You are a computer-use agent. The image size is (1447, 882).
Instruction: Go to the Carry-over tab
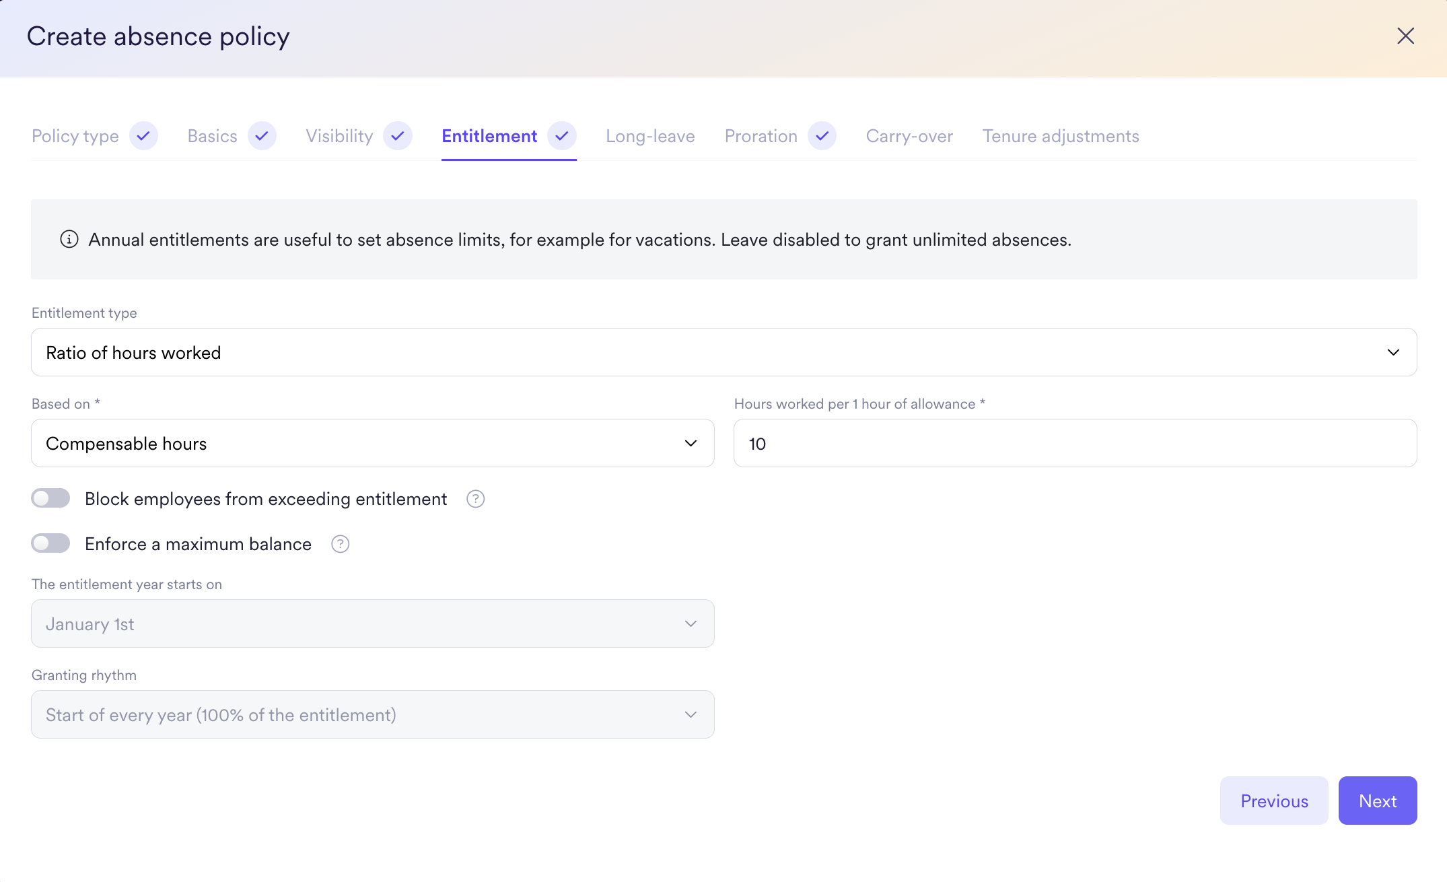(909, 136)
